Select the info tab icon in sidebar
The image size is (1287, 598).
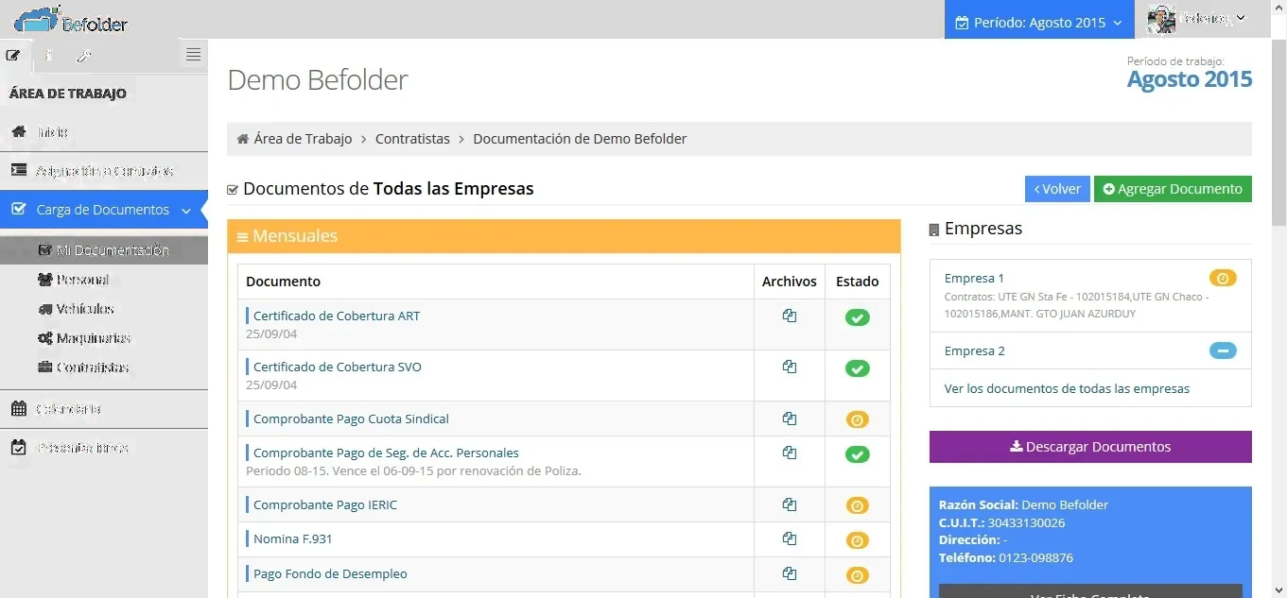pyautogui.click(x=49, y=55)
